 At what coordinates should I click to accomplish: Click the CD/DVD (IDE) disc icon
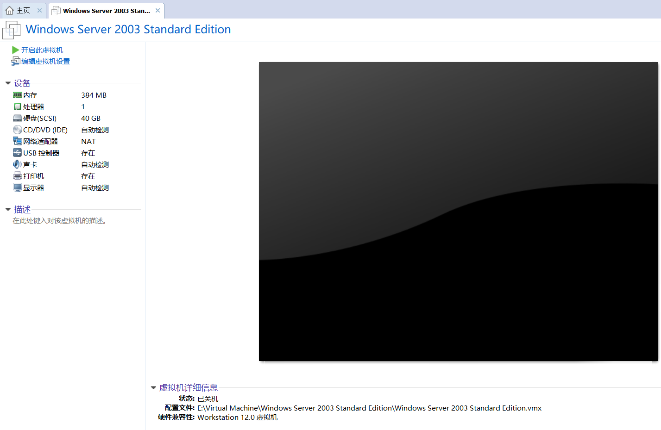pyautogui.click(x=18, y=130)
